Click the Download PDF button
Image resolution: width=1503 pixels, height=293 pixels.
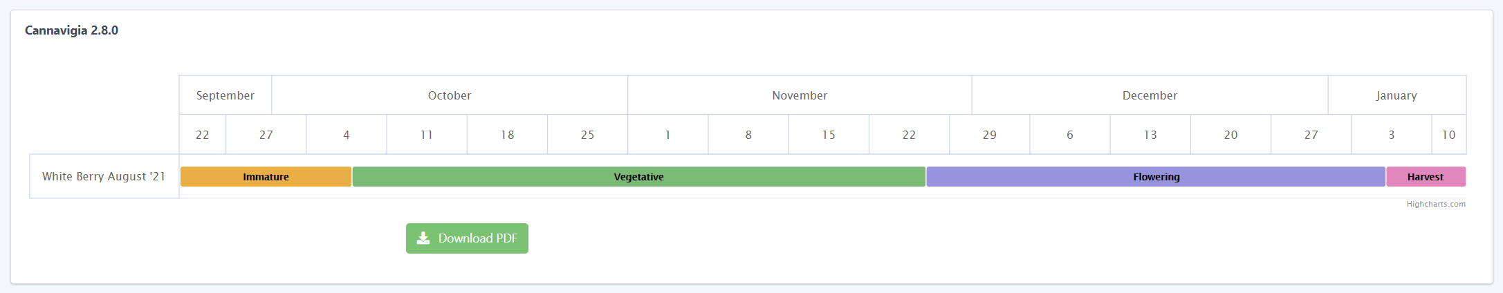click(467, 238)
